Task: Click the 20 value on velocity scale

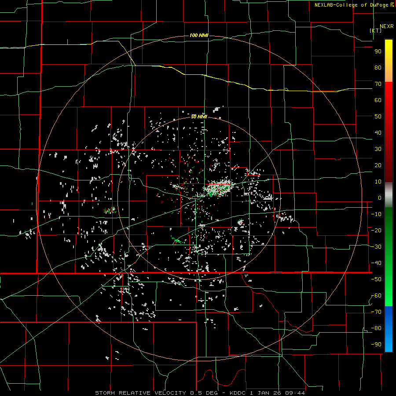Action: coord(378,165)
